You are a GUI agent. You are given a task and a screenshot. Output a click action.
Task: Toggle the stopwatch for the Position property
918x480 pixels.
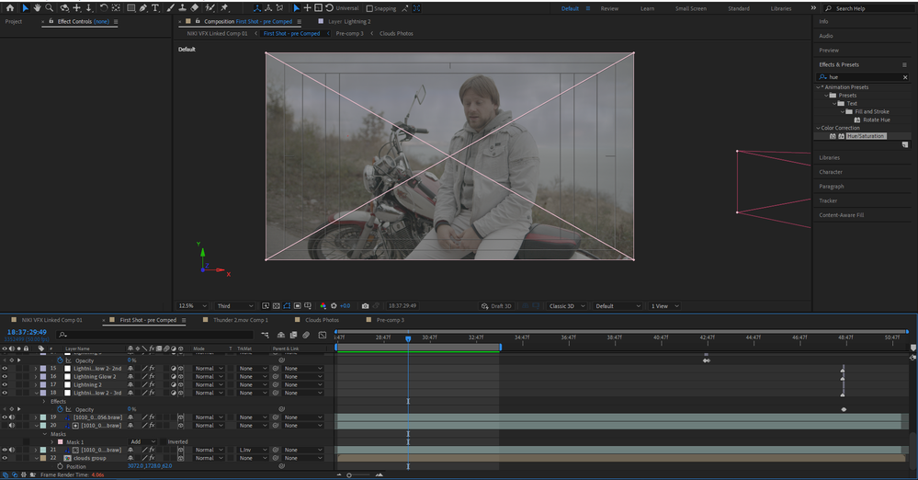tap(60, 466)
